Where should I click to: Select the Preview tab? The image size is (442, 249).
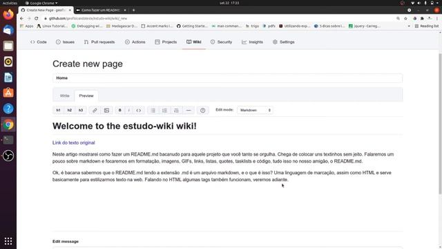click(x=86, y=95)
